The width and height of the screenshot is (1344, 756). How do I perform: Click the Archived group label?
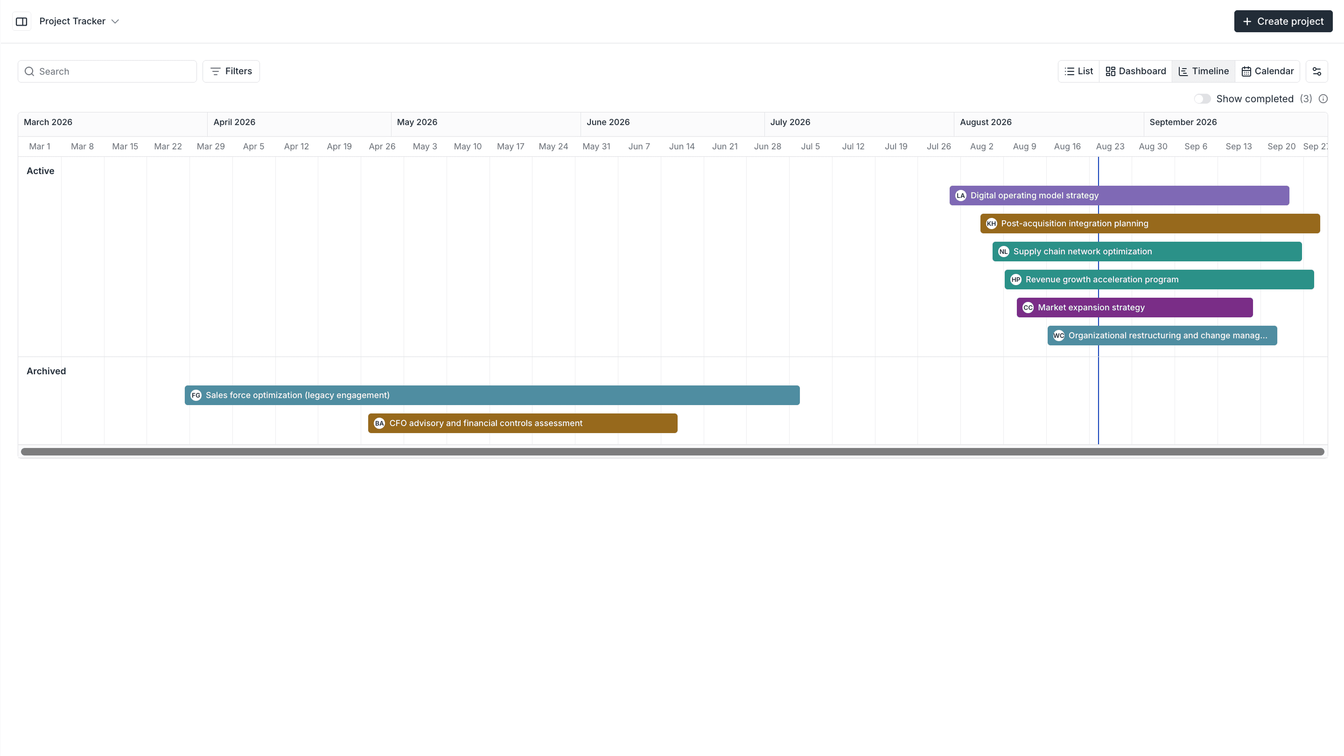46,371
